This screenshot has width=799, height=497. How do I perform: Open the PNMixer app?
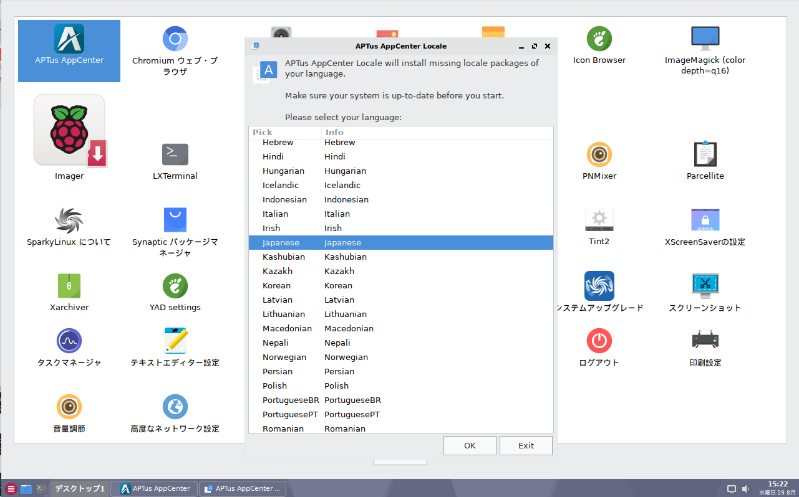[x=599, y=154]
